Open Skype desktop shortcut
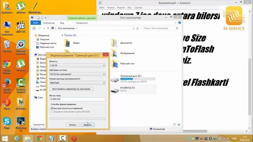The image size is (253, 142). pyautogui.click(x=7, y=123)
